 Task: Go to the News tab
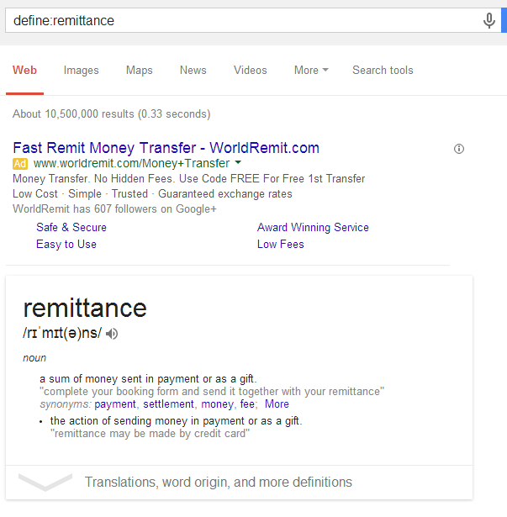[x=193, y=71]
